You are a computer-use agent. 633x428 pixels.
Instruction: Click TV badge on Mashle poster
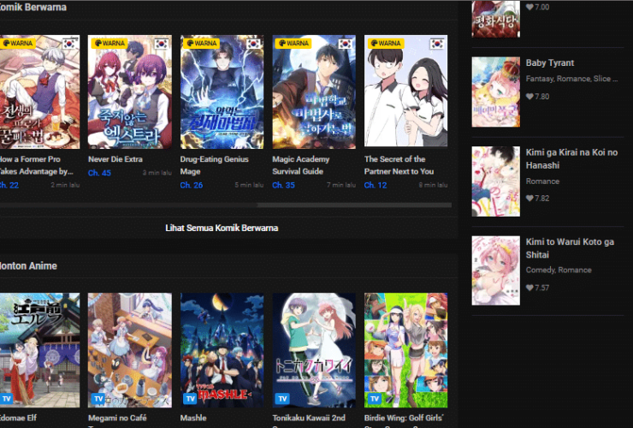click(190, 399)
